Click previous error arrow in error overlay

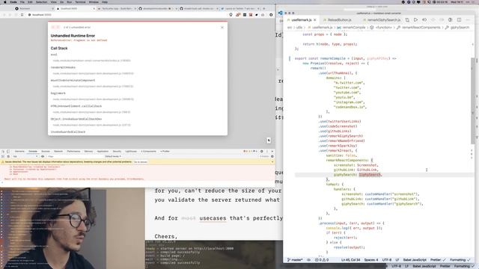tap(53, 28)
